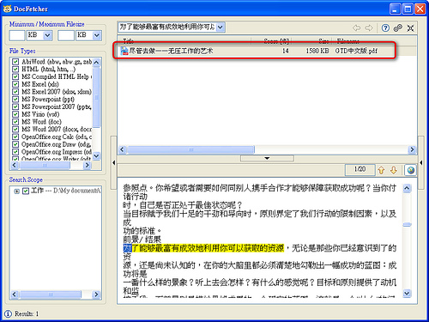This screenshot has width=429, height=322.
Task: Jump to previous match with up arrow
Action: pyautogui.click(x=381, y=170)
